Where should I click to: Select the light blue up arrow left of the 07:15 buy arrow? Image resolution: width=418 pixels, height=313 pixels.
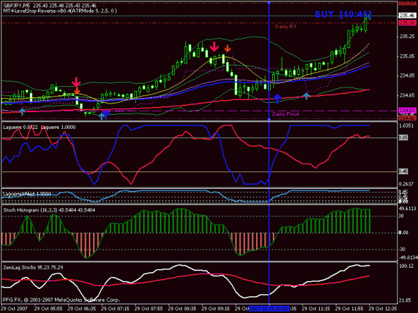coord(101,116)
